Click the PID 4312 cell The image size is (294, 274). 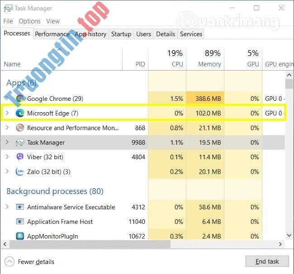(138, 207)
